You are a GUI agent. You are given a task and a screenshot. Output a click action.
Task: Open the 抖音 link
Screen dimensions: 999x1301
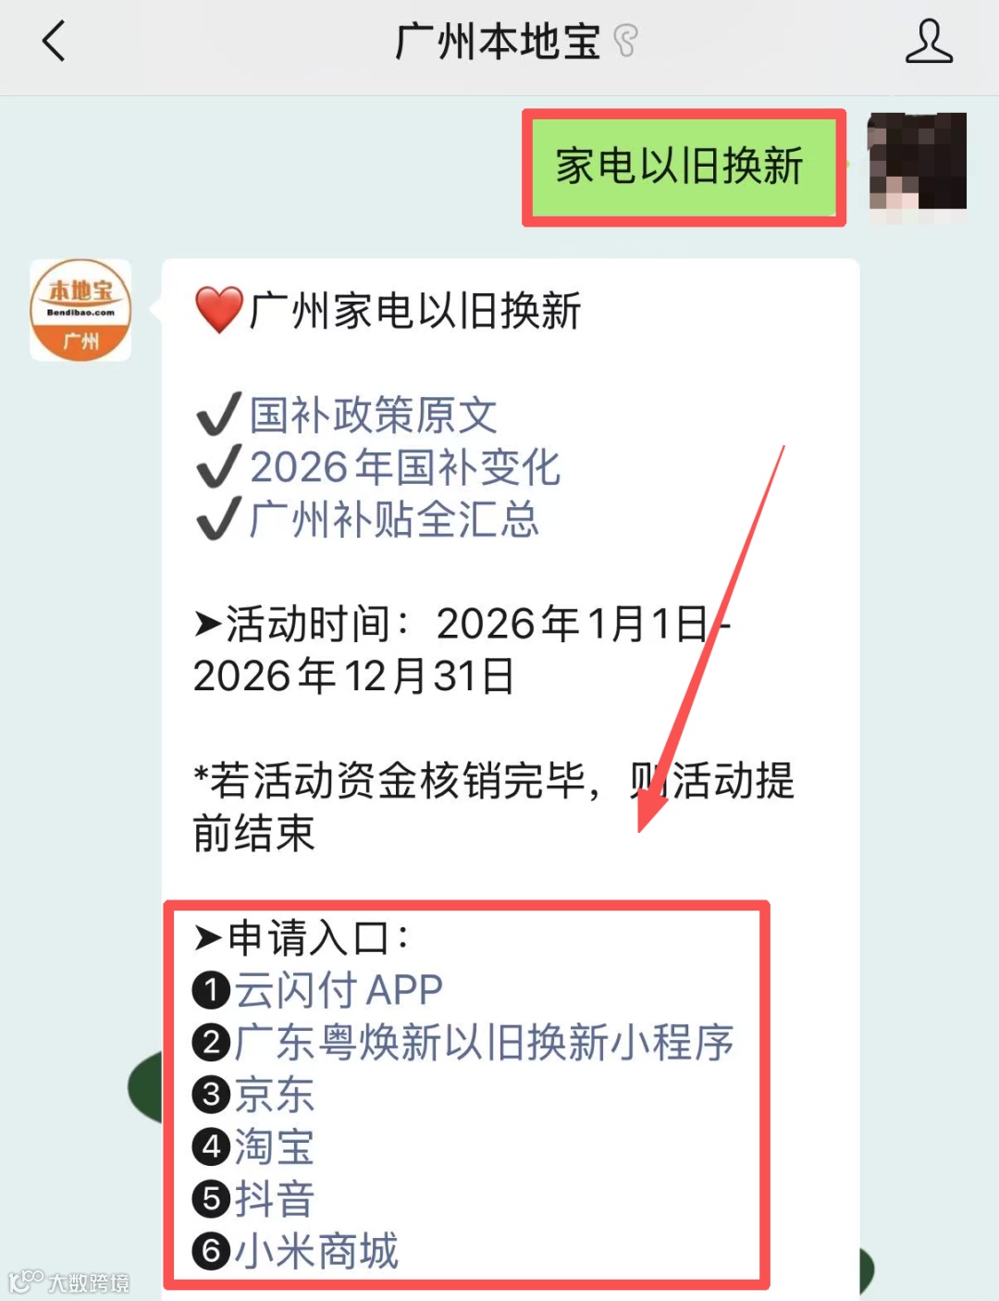[275, 1199]
